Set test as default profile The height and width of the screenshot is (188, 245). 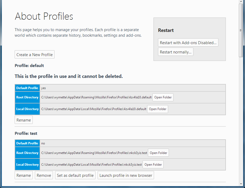(x=75, y=175)
